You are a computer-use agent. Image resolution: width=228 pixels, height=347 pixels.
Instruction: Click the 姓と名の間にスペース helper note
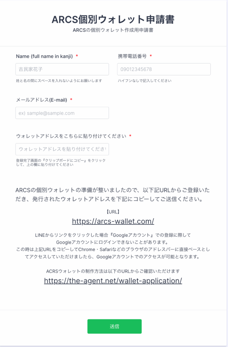tap(59, 81)
